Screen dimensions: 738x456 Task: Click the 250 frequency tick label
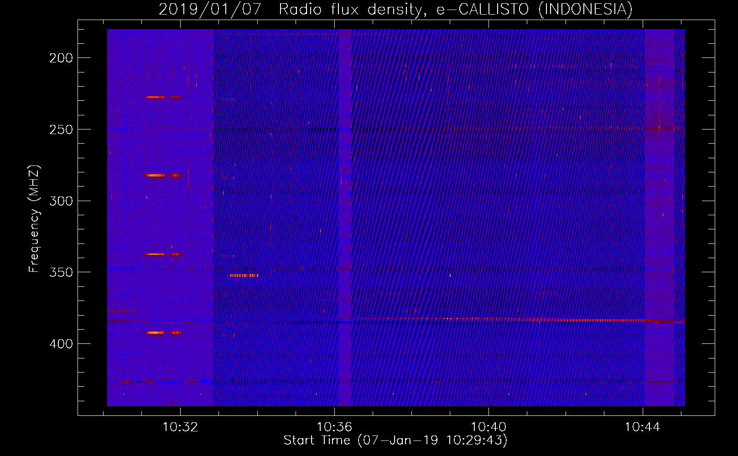coord(61,130)
